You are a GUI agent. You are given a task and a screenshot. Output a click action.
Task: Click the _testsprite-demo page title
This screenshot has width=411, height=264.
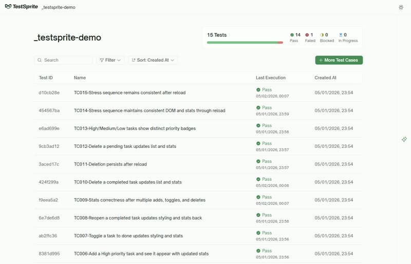click(67, 37)
